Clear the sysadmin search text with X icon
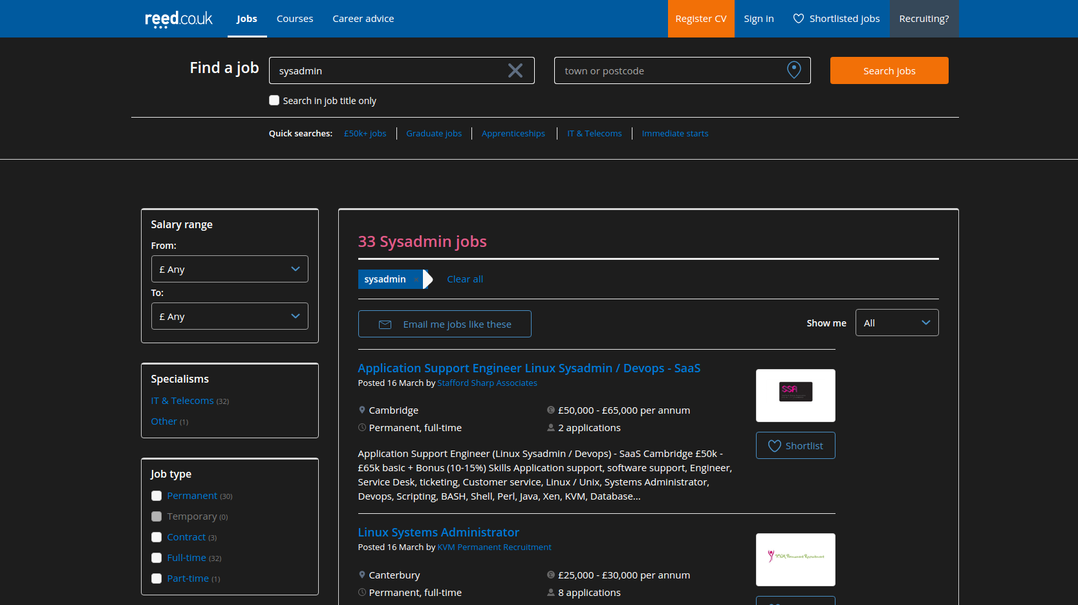The image size is (1078, 605). pos(515,70)
